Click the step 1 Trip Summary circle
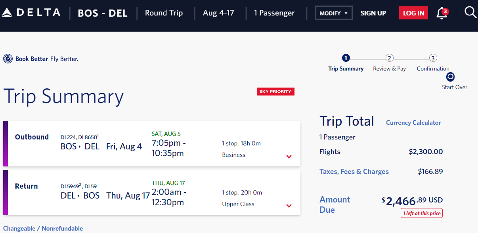This screenshot has height=233, width=478. click(x=346, y=58)
